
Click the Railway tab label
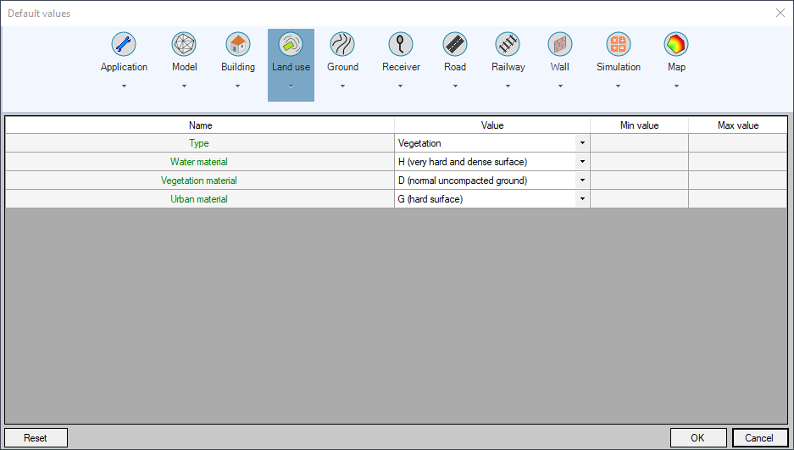pos(508,67)
